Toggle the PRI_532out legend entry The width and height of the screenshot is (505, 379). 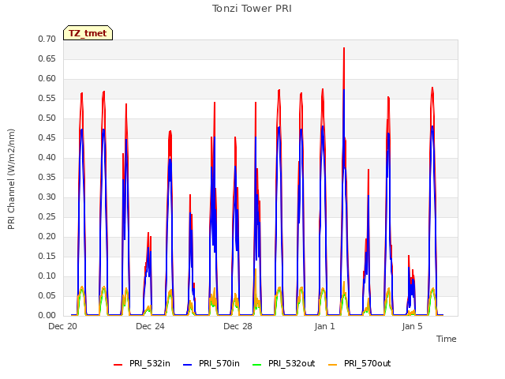click(x=284, y=364)
